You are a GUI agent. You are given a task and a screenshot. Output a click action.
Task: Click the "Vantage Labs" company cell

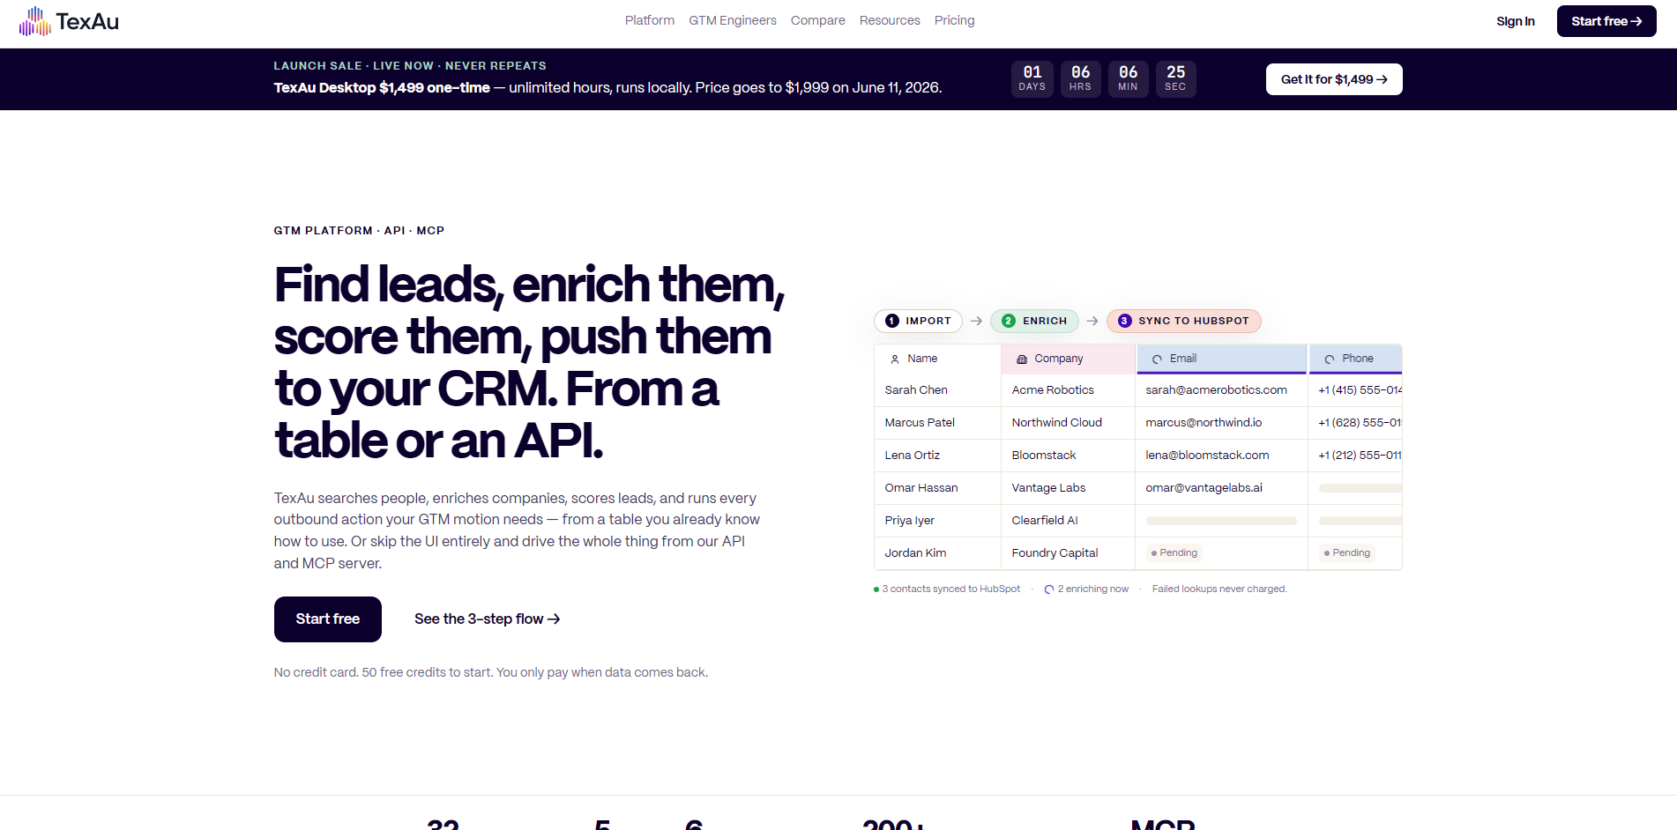(x=1068, y=488)
